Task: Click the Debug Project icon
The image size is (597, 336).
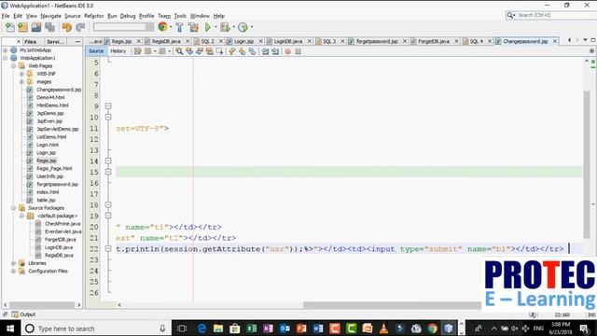Action: click(x=225, y=27)
